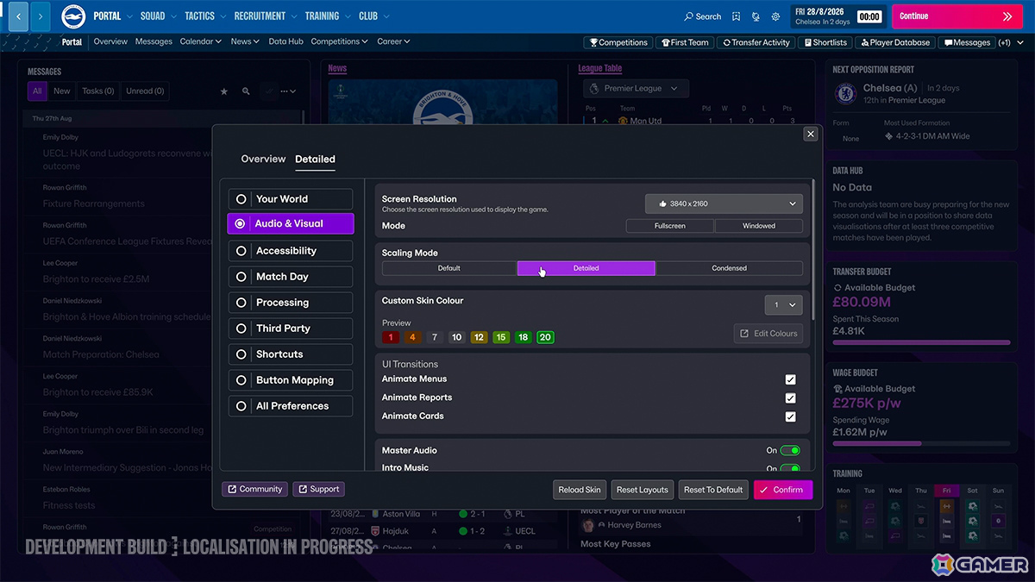Expand the Calendar submenu dropdown

(200, 41)
